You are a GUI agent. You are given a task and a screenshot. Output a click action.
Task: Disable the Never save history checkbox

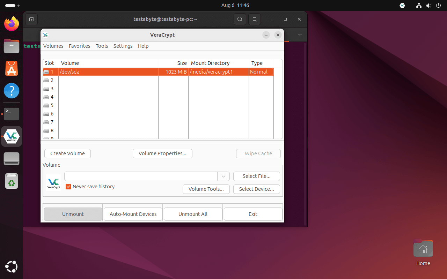pos(68,187)
